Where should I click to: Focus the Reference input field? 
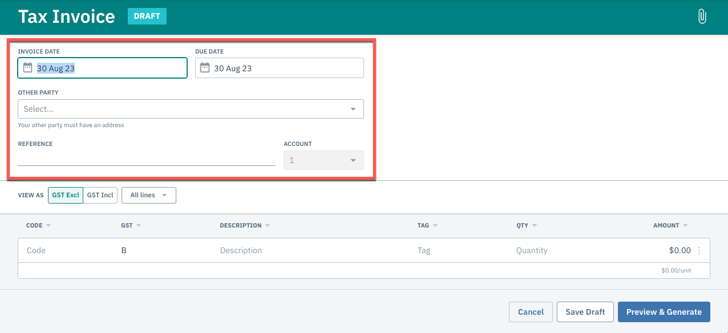(147, 159)
